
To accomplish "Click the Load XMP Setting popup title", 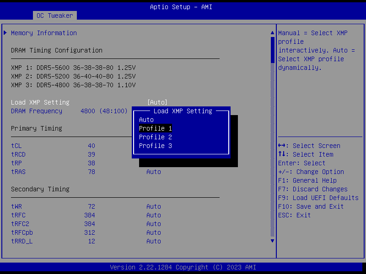I will 183,111.
